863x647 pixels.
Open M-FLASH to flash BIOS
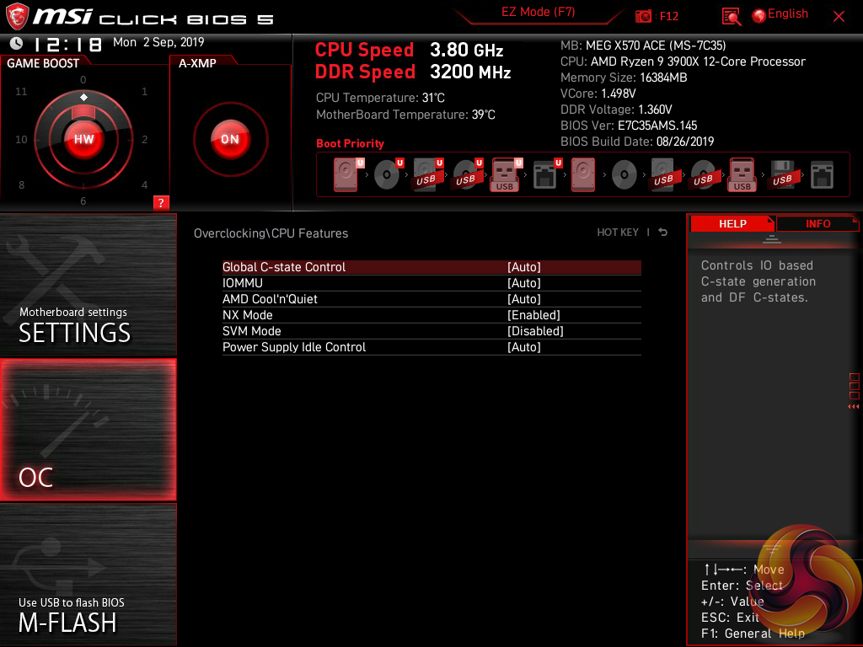pyautogui.click(x=88, y=575)
